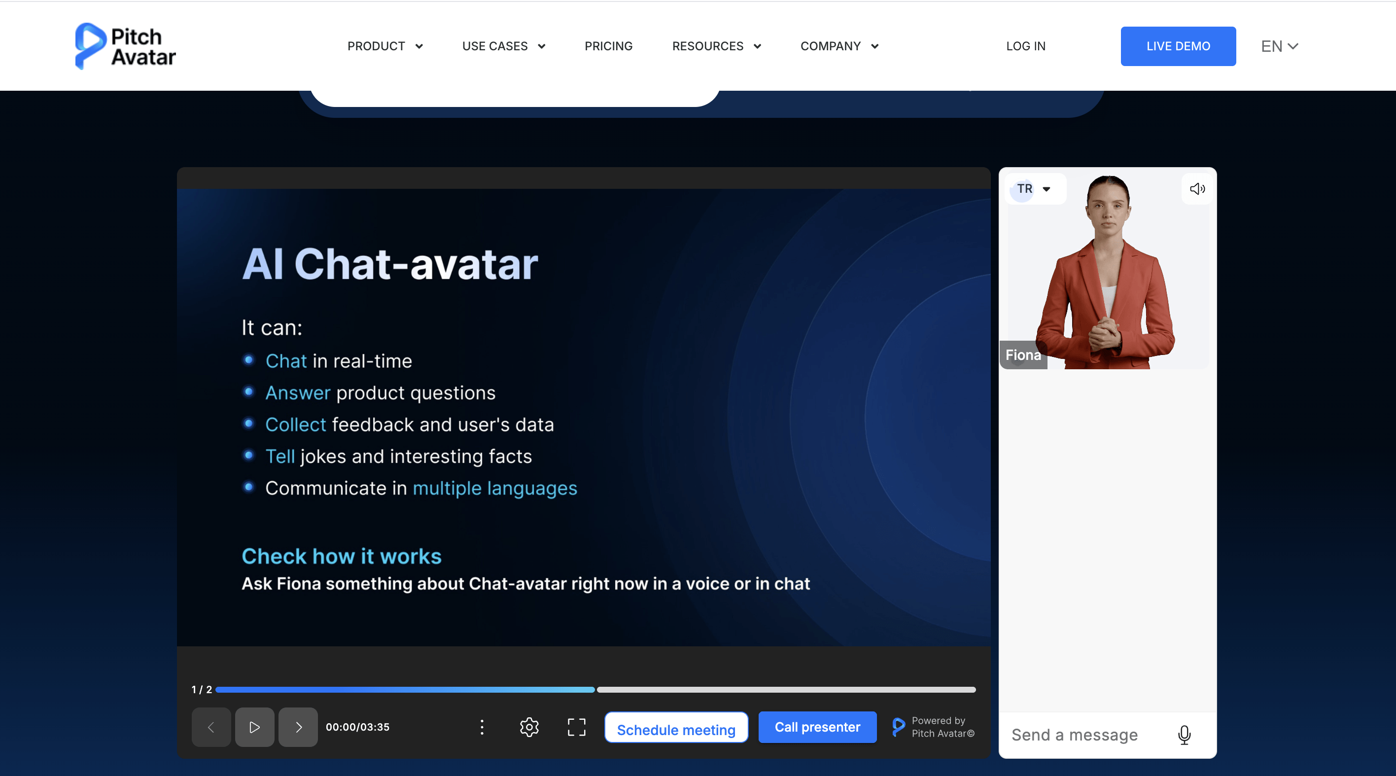This screenshot has height=776, width=1396.
Task: Open the TR avatar language dropdown
Action: 1035,189
